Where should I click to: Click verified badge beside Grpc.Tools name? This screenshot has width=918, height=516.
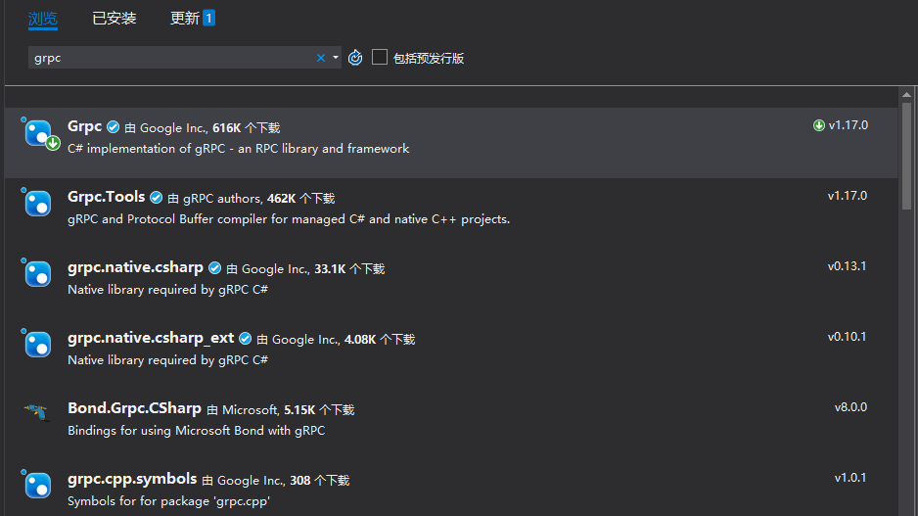(x=156, y=198)
